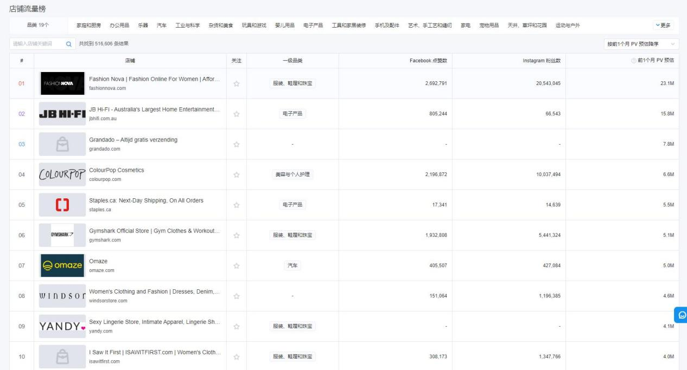This screenshot has height=370, width=687.
Task: Click the Omaze store logo
Action: [62, 265]
